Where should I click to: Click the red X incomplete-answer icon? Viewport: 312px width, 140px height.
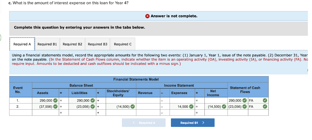(147, 16)
